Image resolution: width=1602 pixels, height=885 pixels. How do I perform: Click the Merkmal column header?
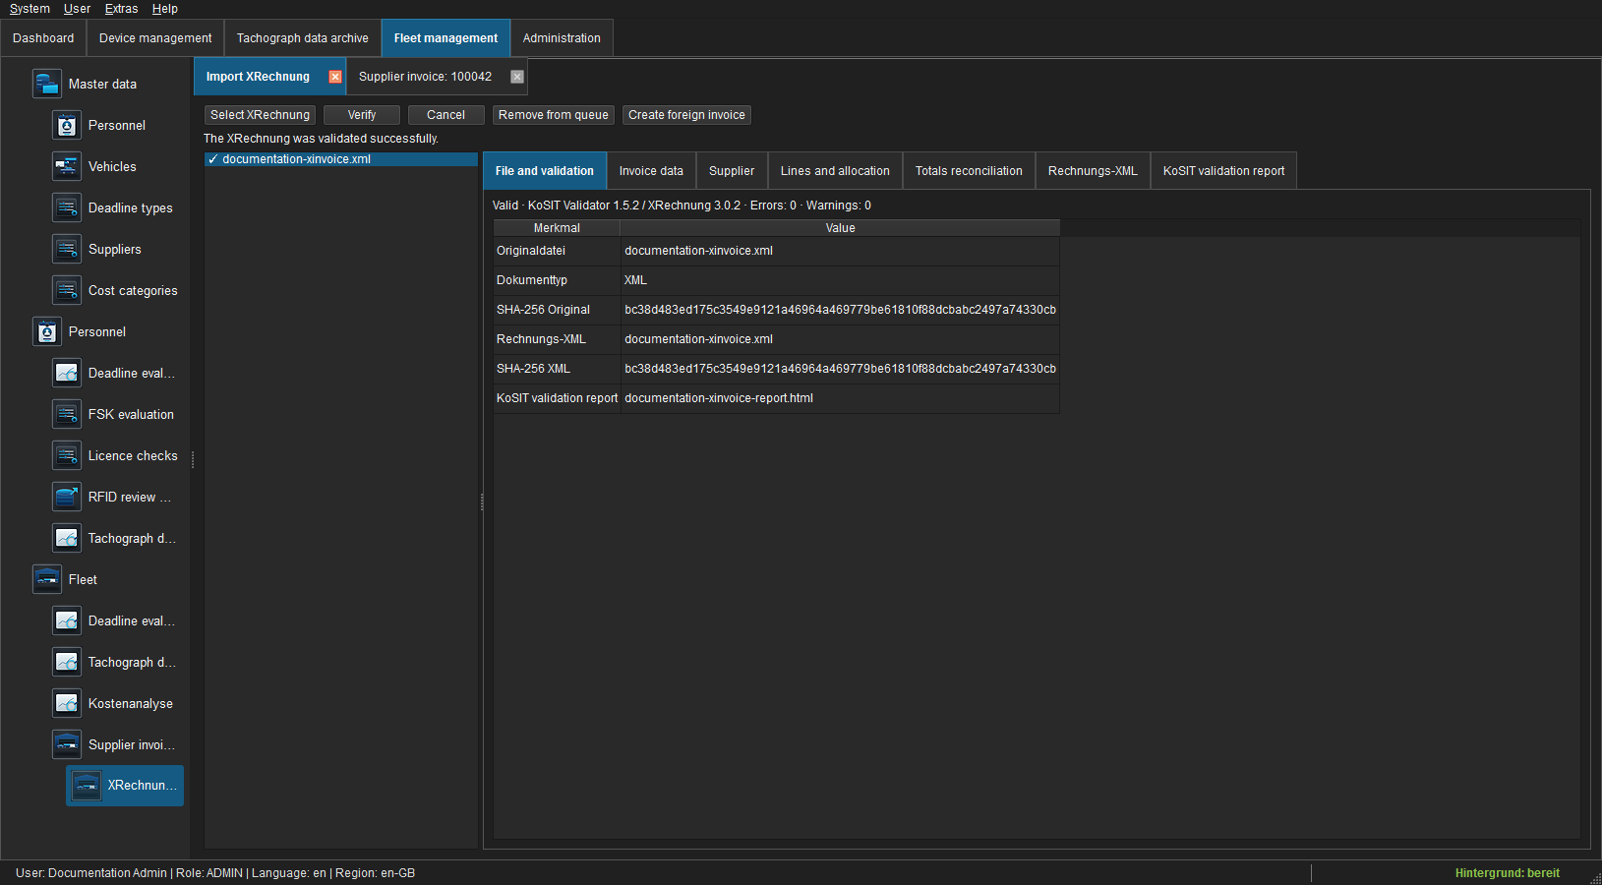[557, 228]
